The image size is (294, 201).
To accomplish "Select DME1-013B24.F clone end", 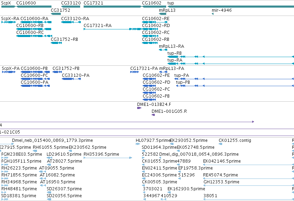I will (x=139, y=108).
